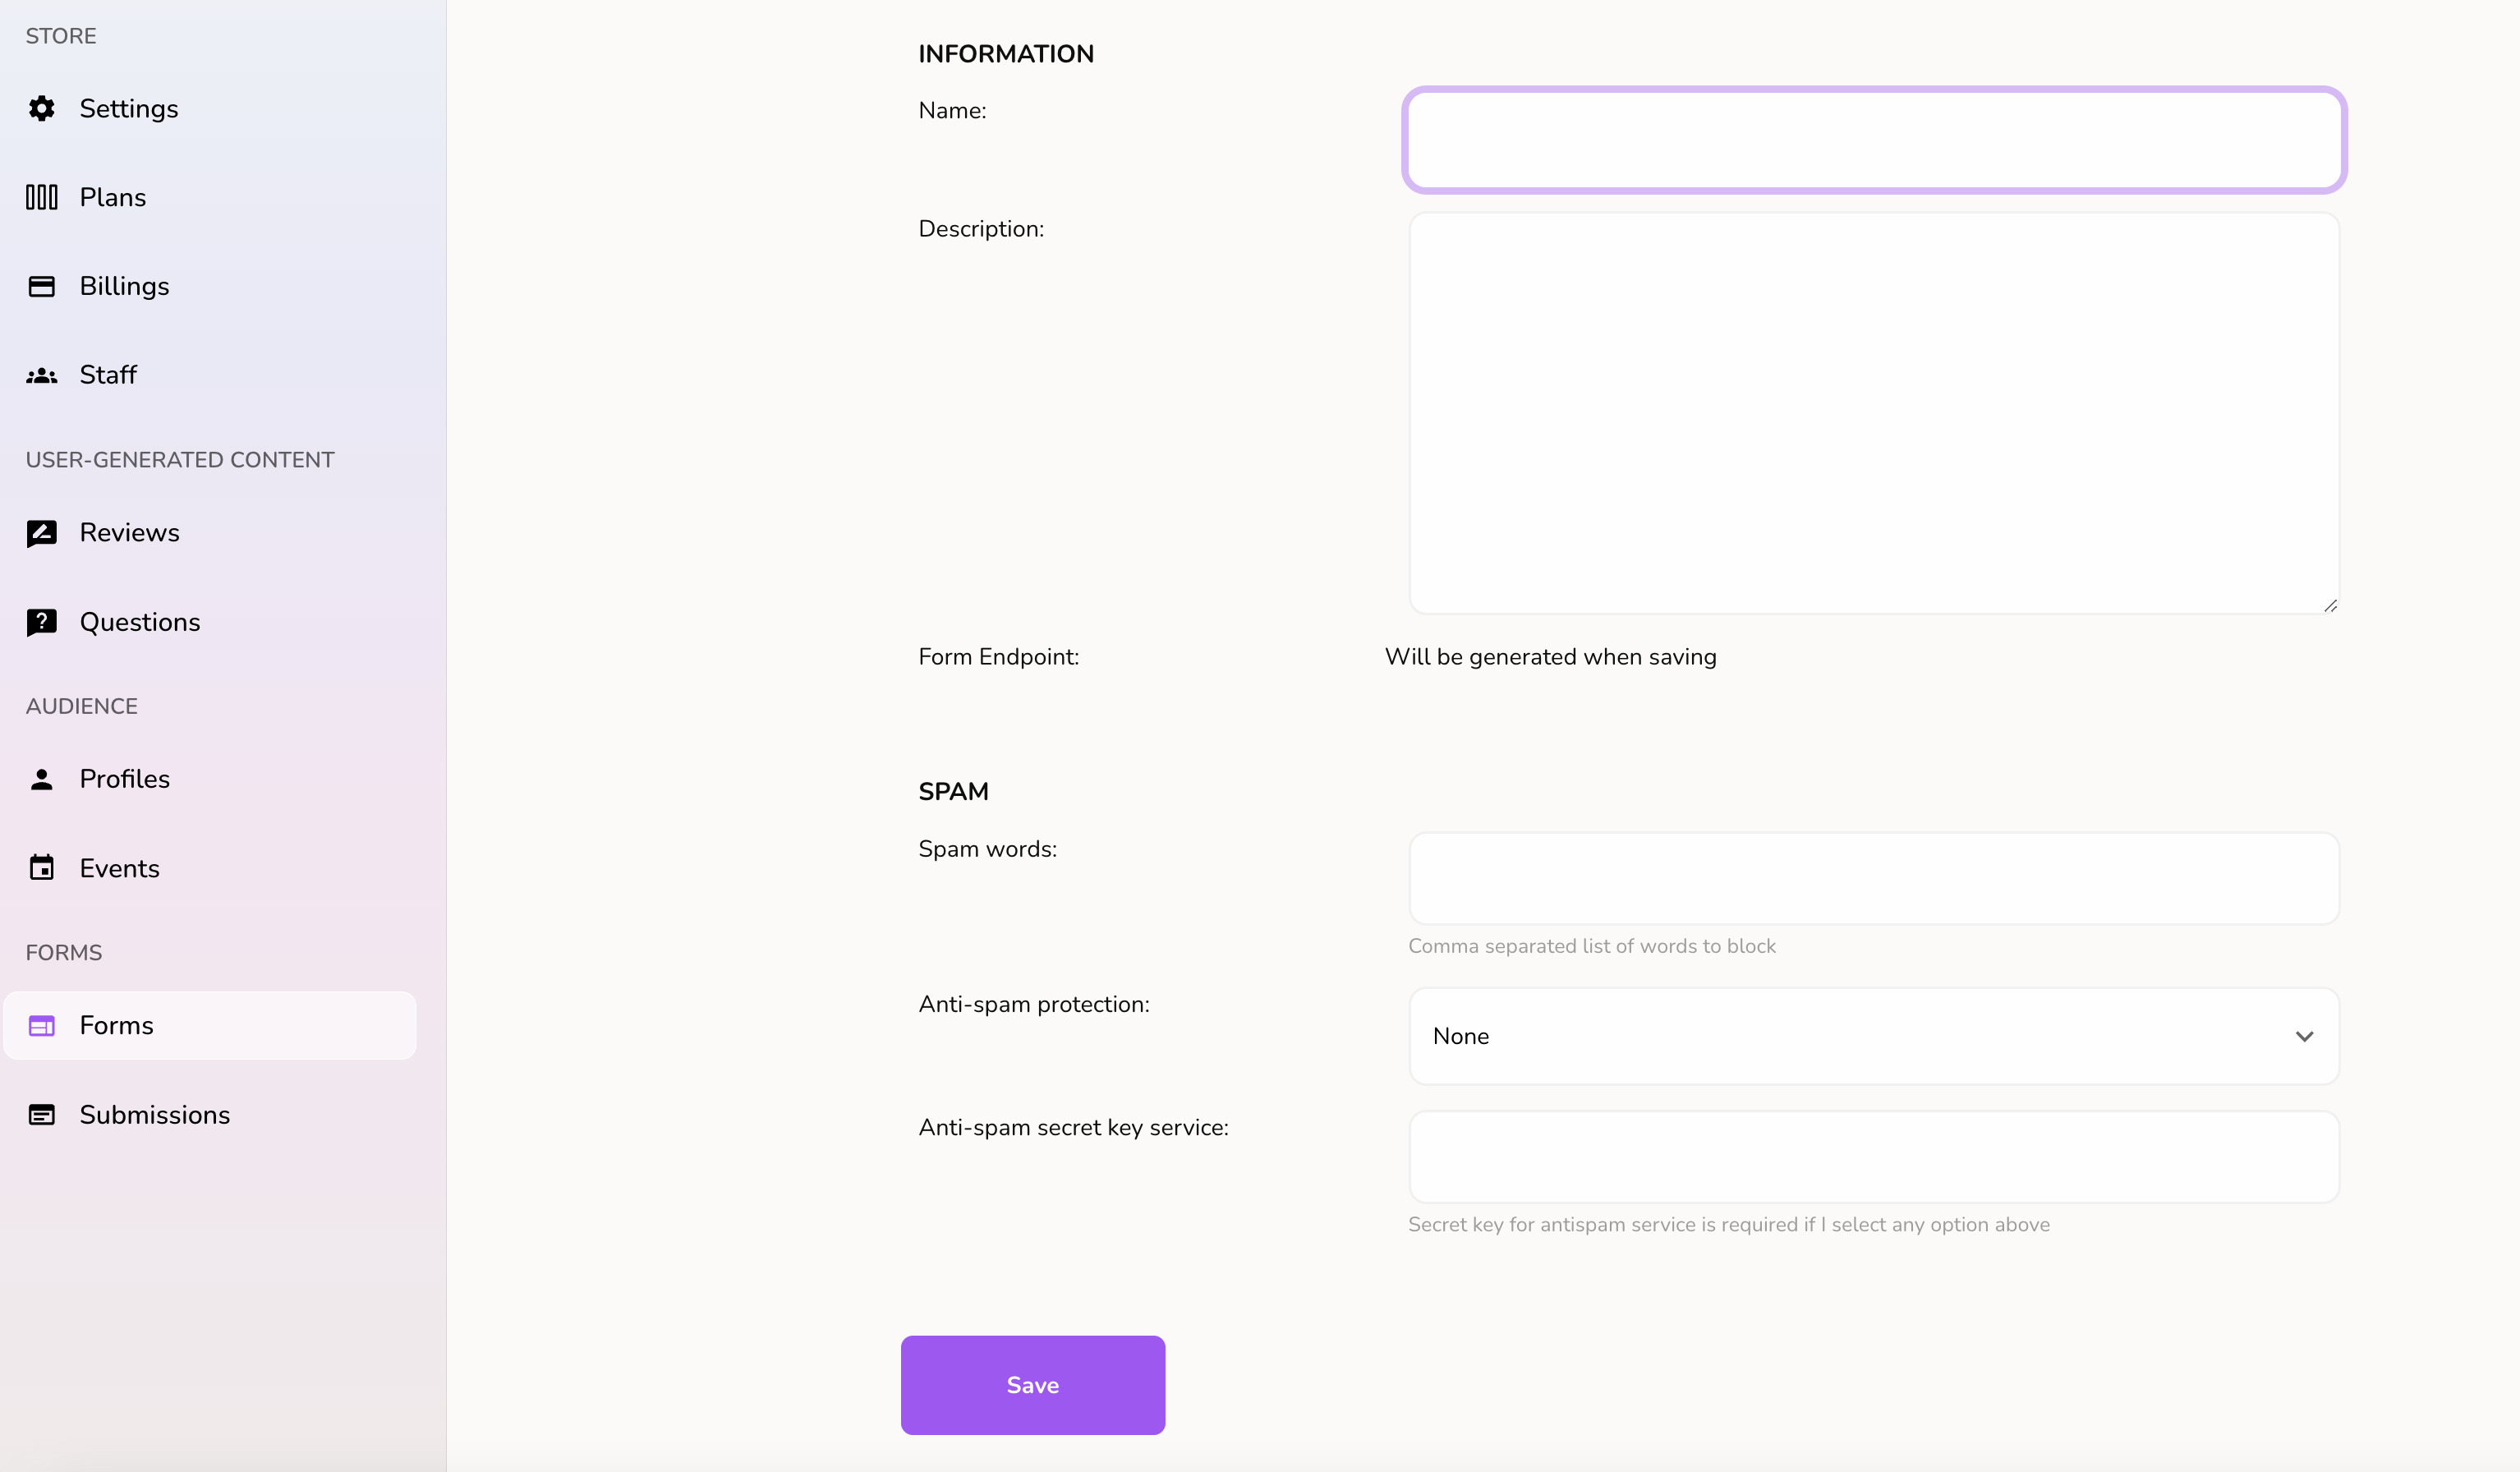Navigate to Events section

(119, 867)
